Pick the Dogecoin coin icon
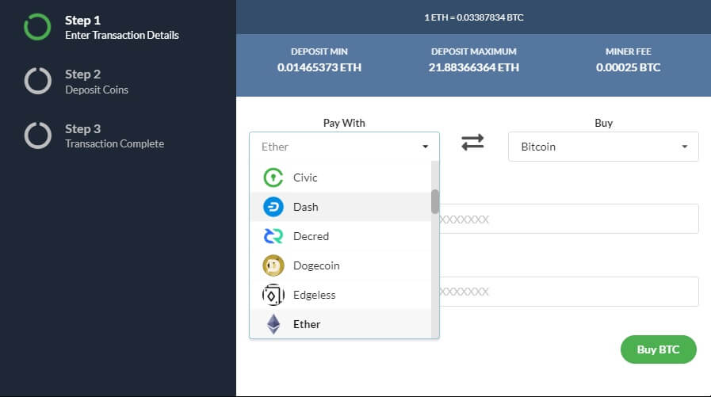This screenshot has height=397, width=711. (273, 265)
